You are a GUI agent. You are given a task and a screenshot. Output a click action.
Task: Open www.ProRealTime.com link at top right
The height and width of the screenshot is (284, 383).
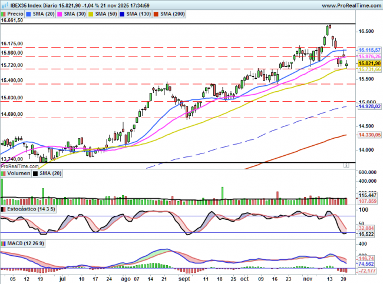tap(351, 5)
